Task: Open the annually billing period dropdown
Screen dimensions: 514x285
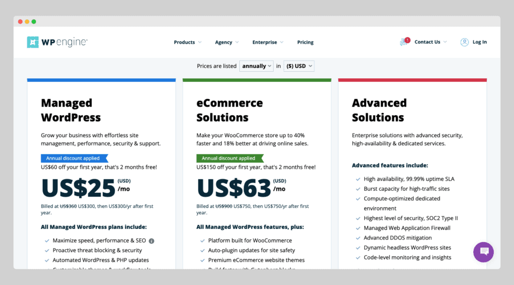Action: pos(256,66)
